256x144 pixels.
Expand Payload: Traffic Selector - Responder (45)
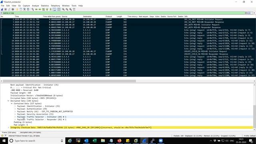pos(15,120)
